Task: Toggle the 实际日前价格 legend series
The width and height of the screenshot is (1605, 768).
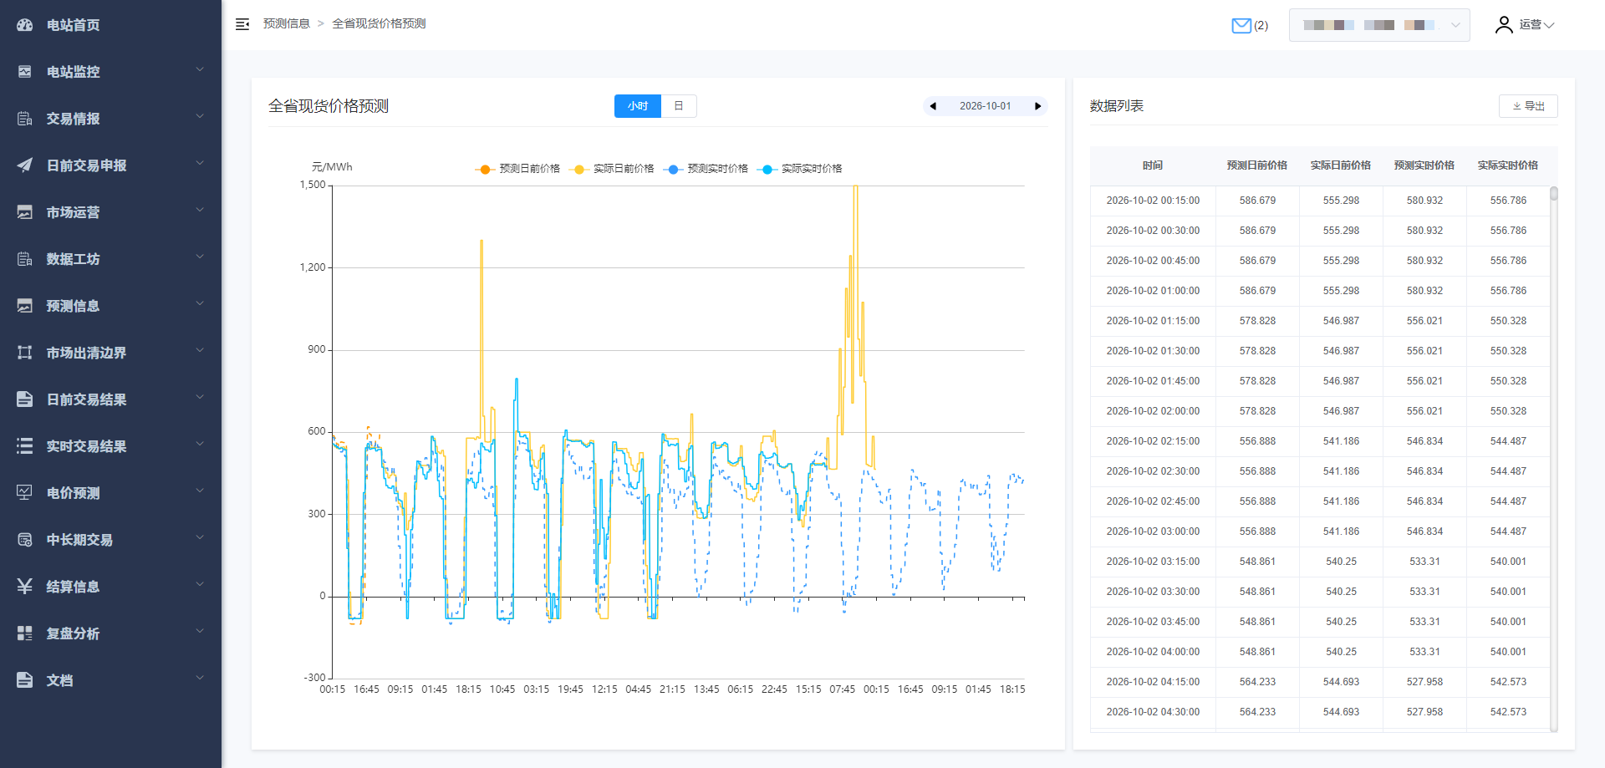Action: [611, 169]
